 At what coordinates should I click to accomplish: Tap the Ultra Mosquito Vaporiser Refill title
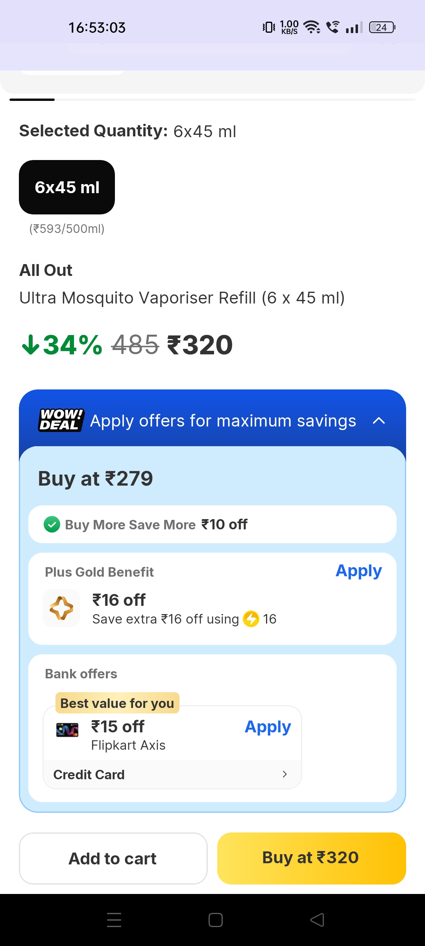click(182, 298)
